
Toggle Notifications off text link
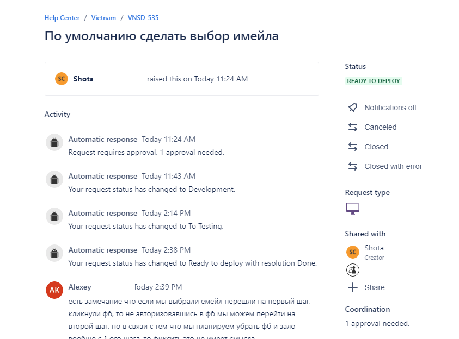390,108
